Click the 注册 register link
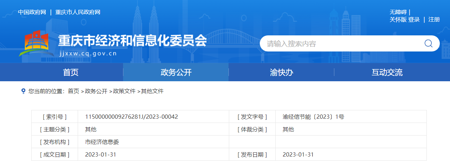Screen dimensions: 450x166 click(434, 20)
